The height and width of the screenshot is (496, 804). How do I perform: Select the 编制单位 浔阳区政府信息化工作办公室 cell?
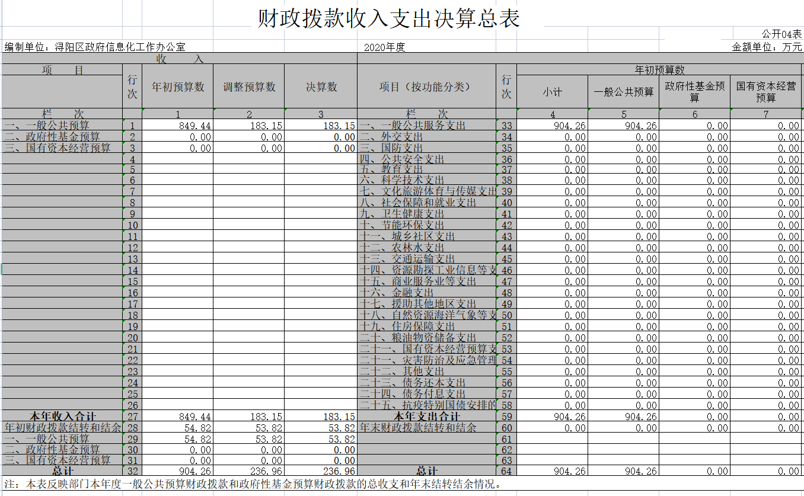[95, 47]
